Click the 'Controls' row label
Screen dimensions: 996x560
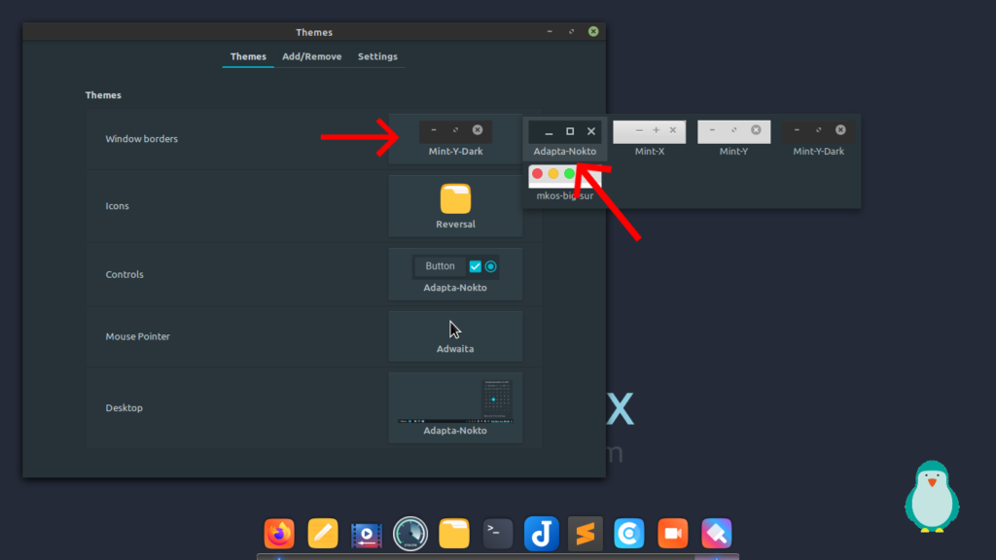124,274
